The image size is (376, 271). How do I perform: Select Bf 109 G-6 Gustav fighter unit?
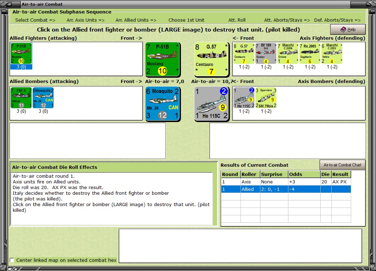click(x=266, y=54)
